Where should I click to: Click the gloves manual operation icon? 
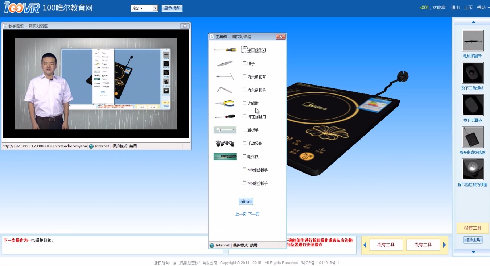(x=225, y=144)
